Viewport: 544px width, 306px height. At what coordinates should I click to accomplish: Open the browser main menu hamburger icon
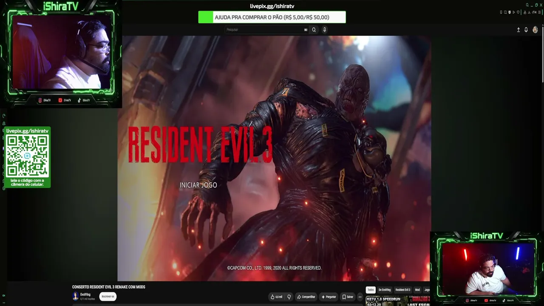[540, 12]
